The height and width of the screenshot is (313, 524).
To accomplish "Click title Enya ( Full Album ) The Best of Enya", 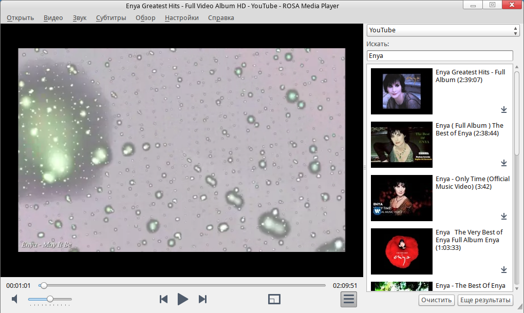I will (469, 129).
